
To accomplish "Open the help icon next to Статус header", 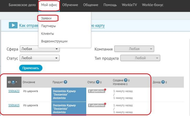I will (98, 82).
